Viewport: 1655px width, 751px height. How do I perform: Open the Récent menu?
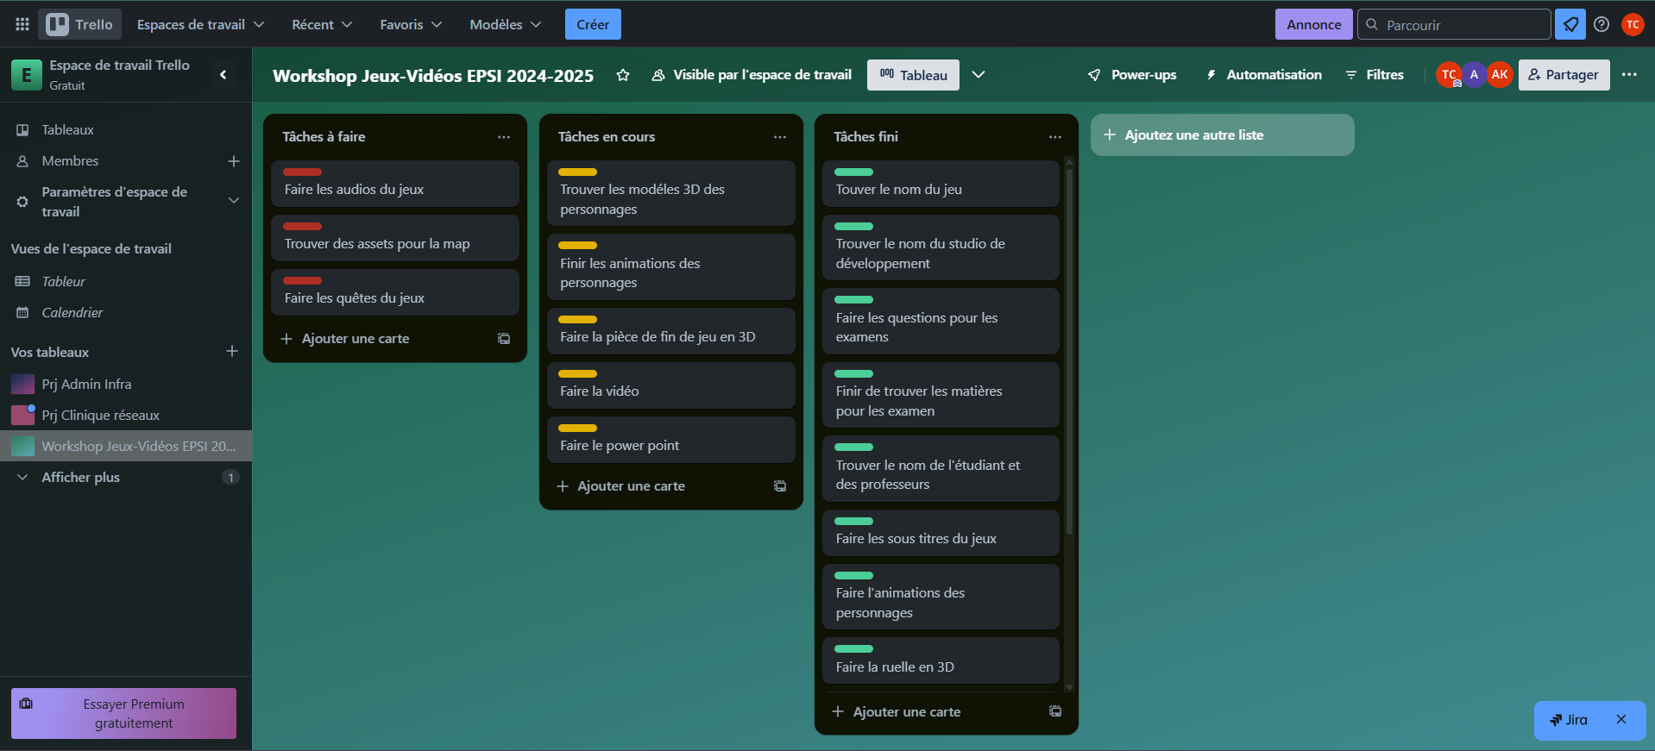pyautogui.click(x=321, y=24)
